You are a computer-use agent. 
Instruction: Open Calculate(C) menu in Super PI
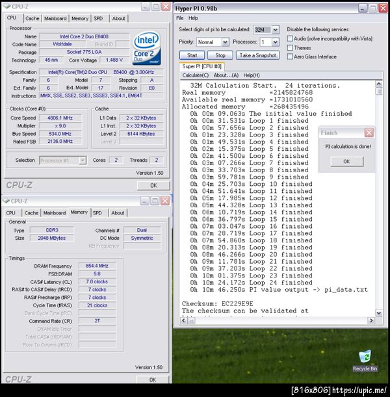pos(195,75)
